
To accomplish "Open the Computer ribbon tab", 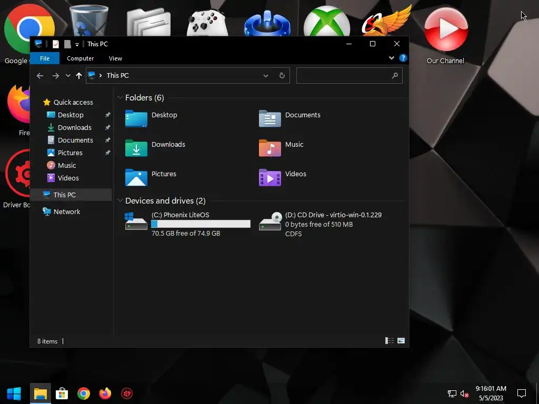I will click(x=81, y=58).
